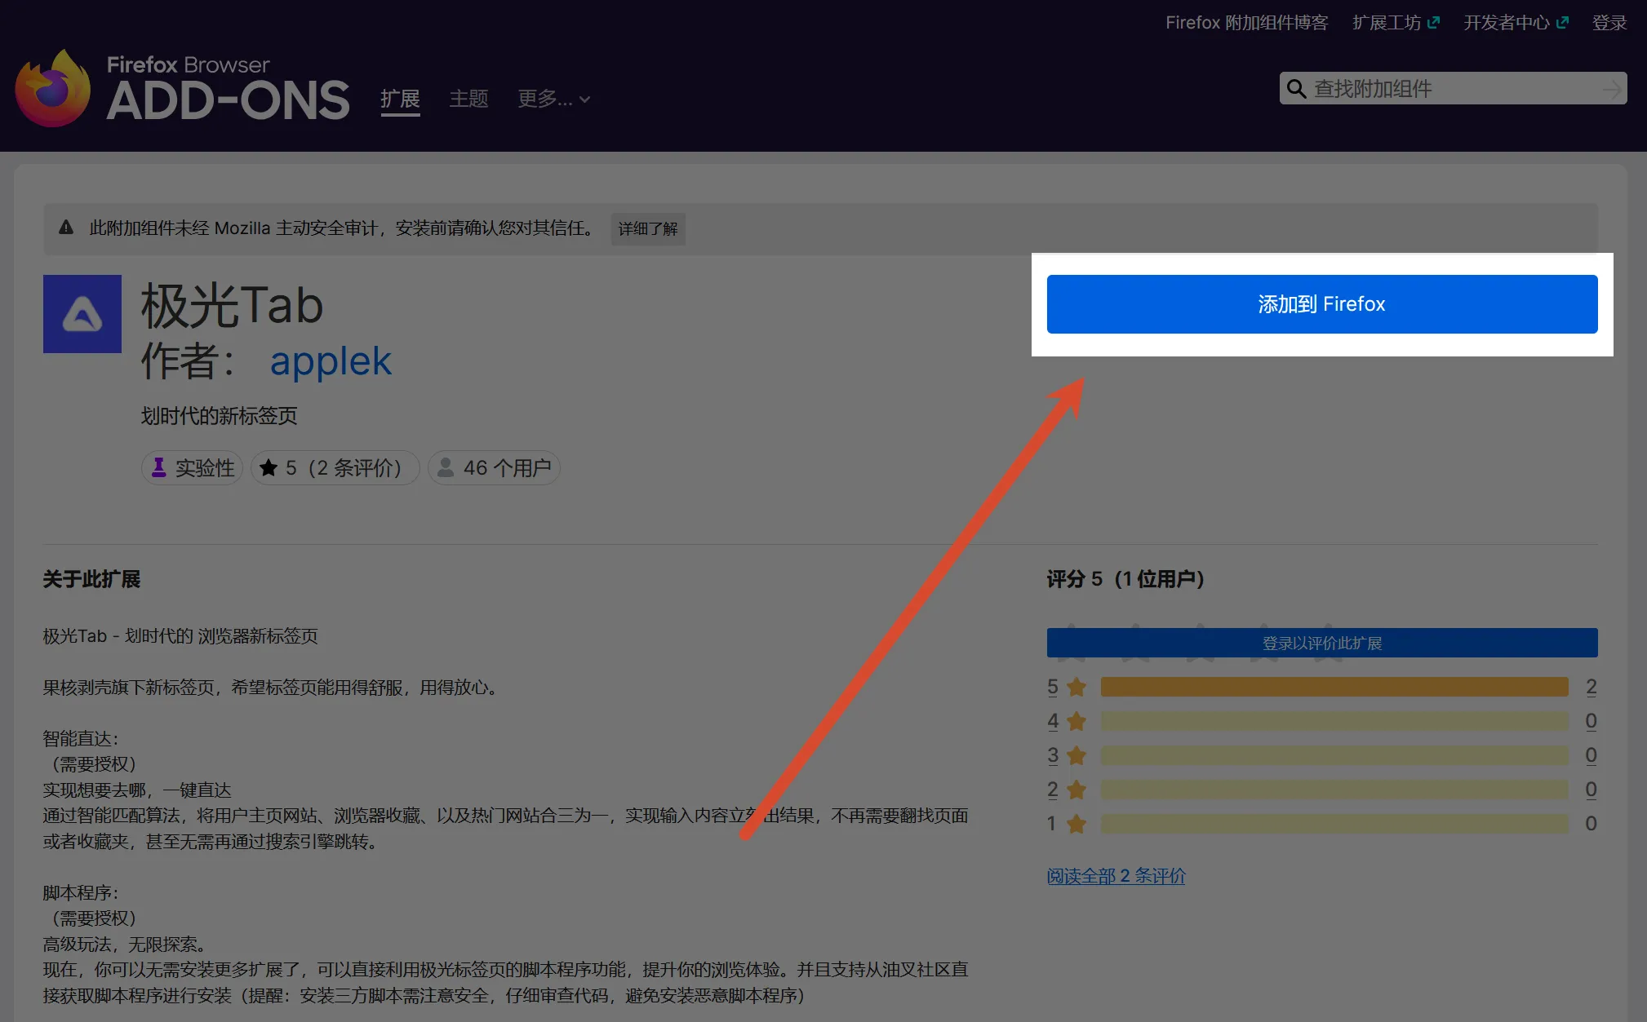1647x1022 pixels.
Task: Click 登录以评价此扩展 button
Action: coord(1322,643)
